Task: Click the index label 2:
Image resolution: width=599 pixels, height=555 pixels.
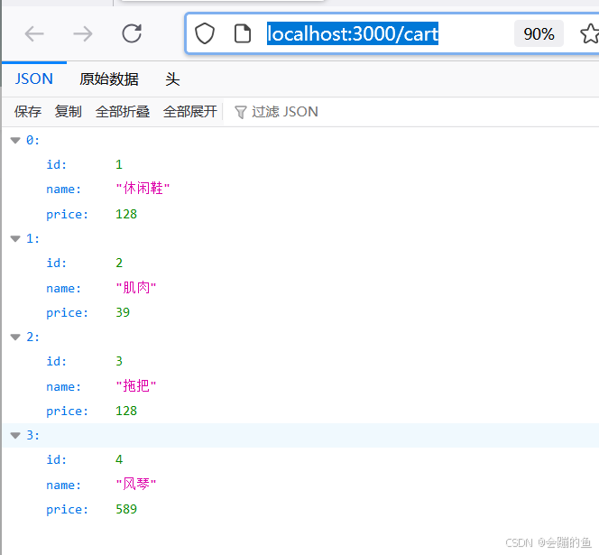Action: pyautogui.click(x=32, y=338)
